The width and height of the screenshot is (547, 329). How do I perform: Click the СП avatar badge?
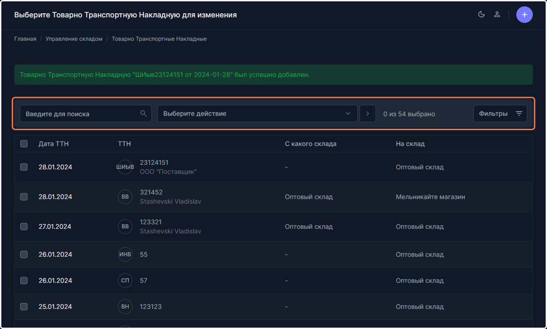125,280
